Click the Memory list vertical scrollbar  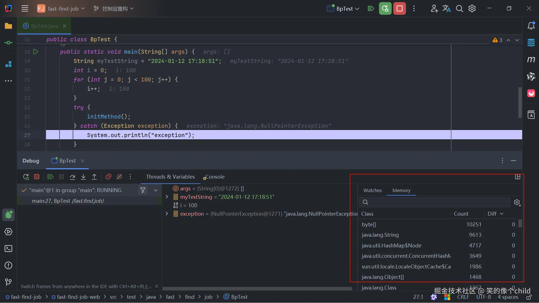pyautogui.click(x=520, y=224)
